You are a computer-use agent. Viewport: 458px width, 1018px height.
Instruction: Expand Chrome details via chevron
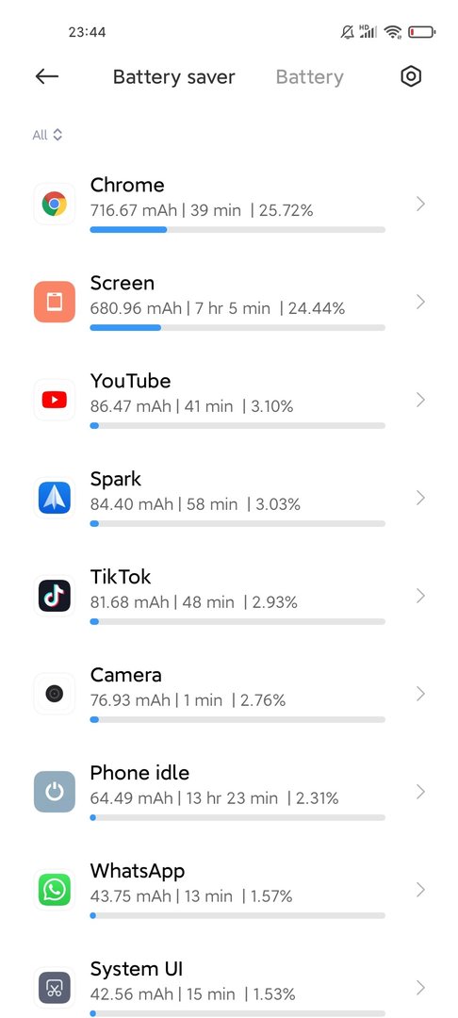pyautogui.click(x=420, y=204)
